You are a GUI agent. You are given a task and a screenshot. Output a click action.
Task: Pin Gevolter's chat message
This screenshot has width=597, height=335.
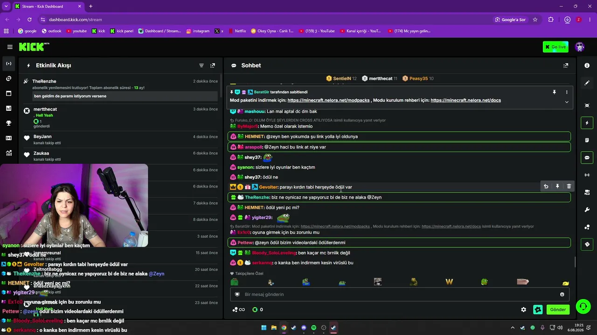point(557,187)
